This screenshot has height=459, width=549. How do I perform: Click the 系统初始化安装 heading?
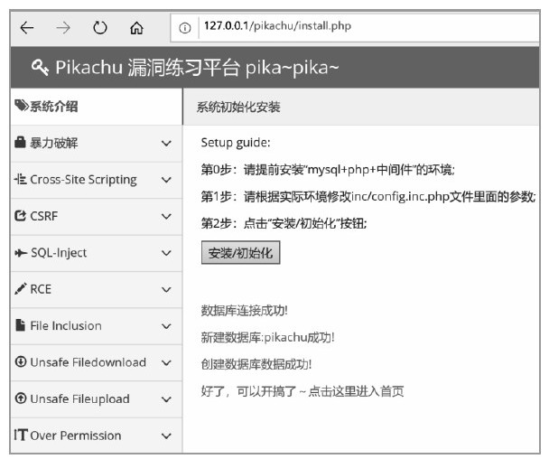238,107
